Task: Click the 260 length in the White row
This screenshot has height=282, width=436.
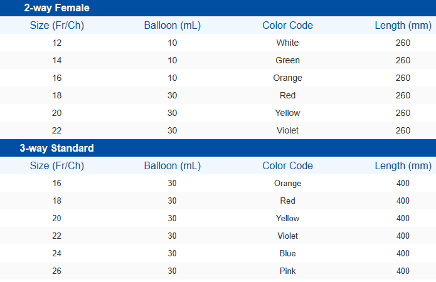Action: coord(403,43)
